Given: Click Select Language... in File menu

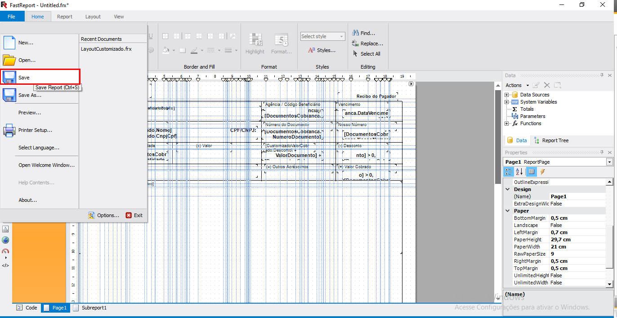Looking at the screenshot, I should (39, 148).
